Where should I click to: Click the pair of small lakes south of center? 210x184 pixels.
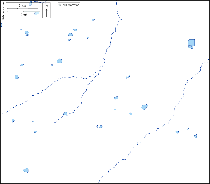[x=100, y=127]
